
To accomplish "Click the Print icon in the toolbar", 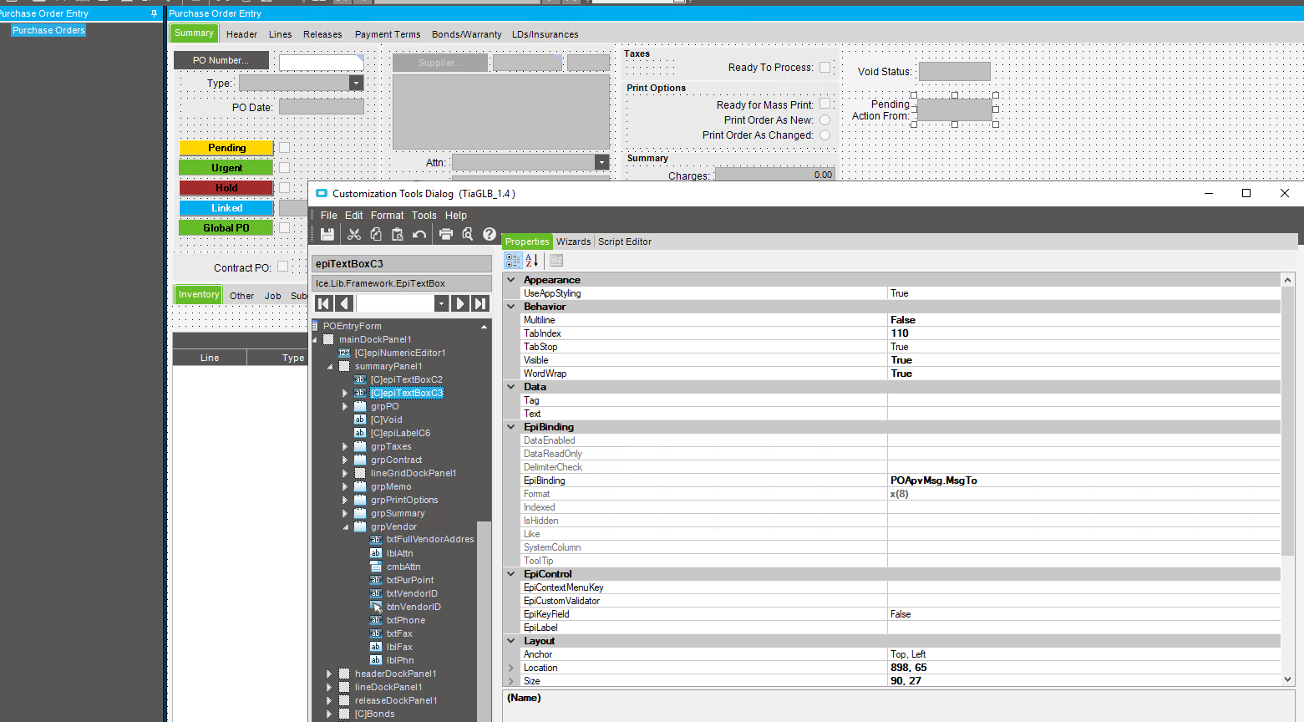I will tap(446, 235).
